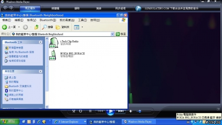The width and height of the screenshot is (222, 125).
Task: Click the online store icon in Media Player
Action: click(x=138, y=8)
